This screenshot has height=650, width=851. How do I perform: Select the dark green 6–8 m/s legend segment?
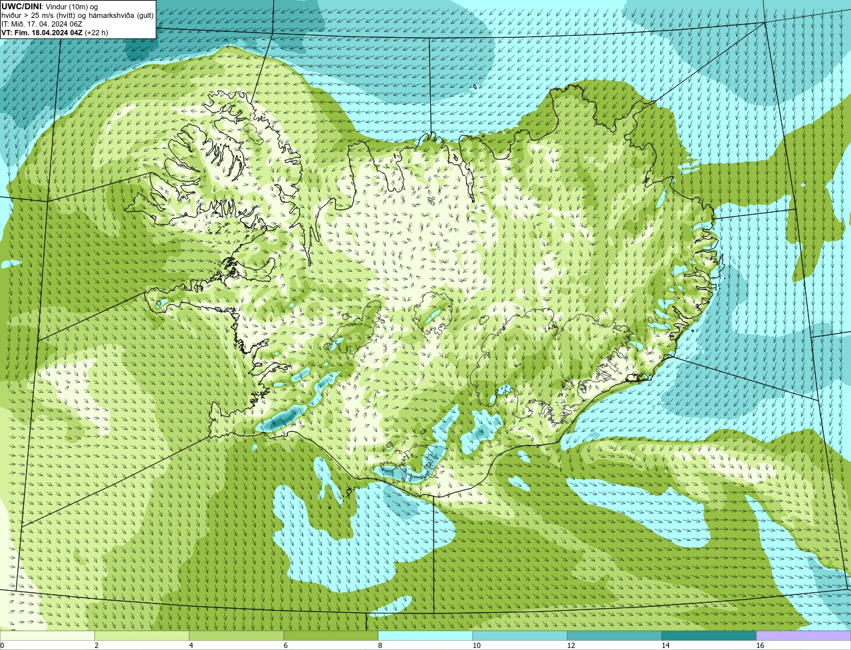pyautogui.click(x=330, y=635)
